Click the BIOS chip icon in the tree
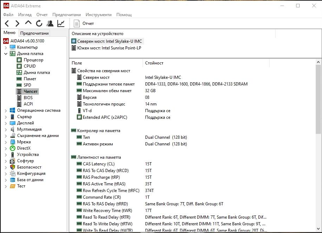The width and height of the screenshot is (322, 233). pos(19,97)
